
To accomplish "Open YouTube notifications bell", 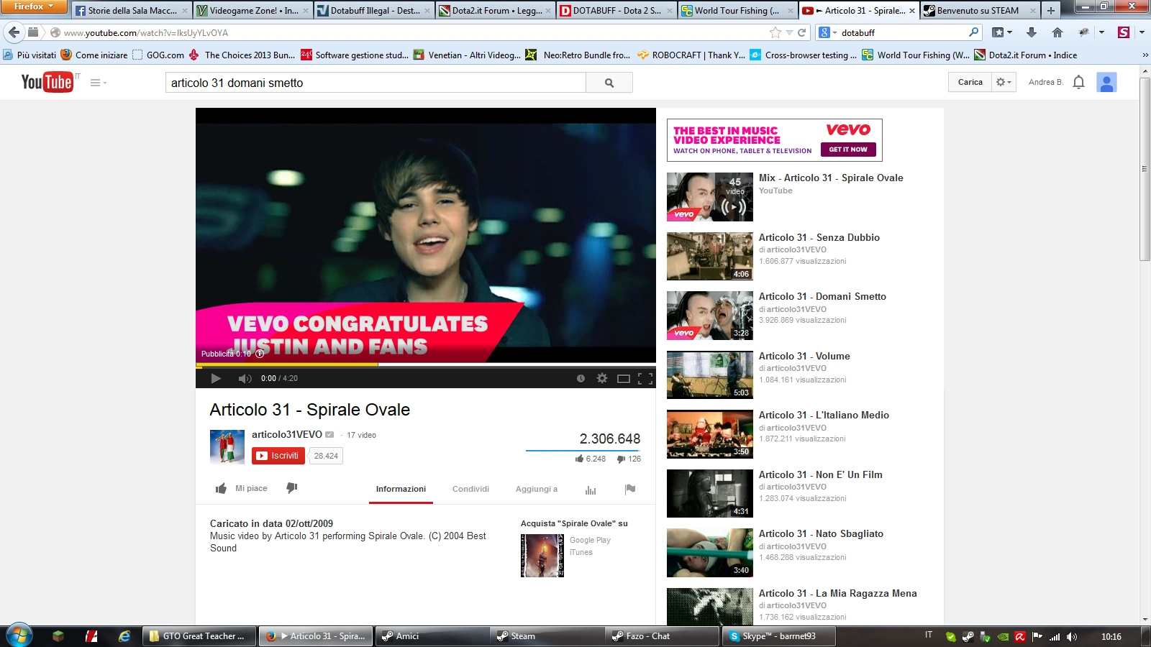I will [x=1078, y=82].
